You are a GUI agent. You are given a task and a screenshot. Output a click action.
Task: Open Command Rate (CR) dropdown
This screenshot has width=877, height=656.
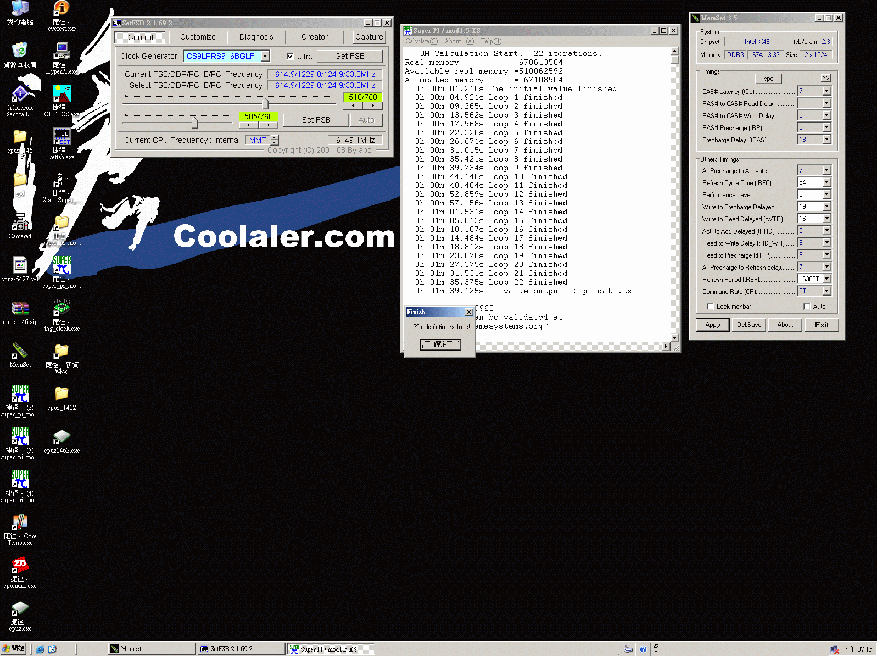coord(827,291)
